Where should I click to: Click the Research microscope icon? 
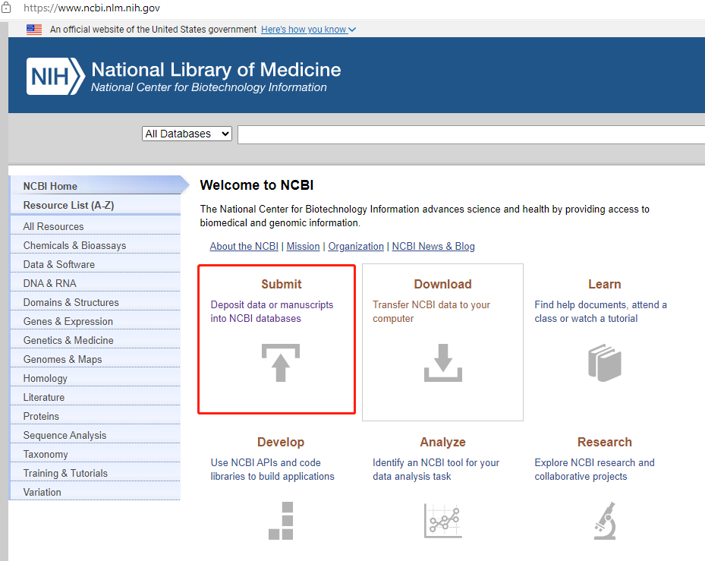coord(605,521)
